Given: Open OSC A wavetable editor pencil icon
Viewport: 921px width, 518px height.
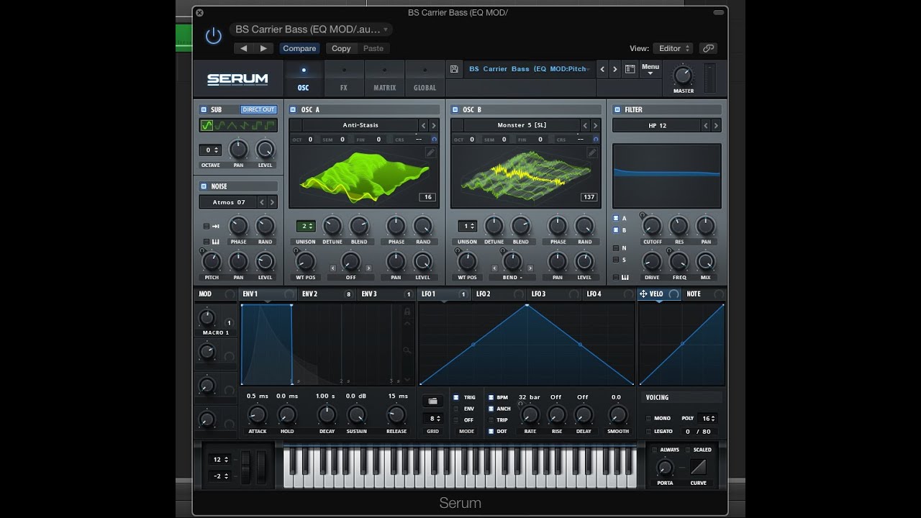Looking at the screenshot, I should click(x=430, y=153).
